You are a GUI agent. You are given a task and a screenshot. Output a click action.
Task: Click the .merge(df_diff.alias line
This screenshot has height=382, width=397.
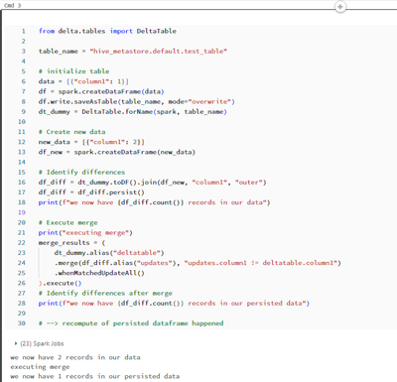coord(198,263)
